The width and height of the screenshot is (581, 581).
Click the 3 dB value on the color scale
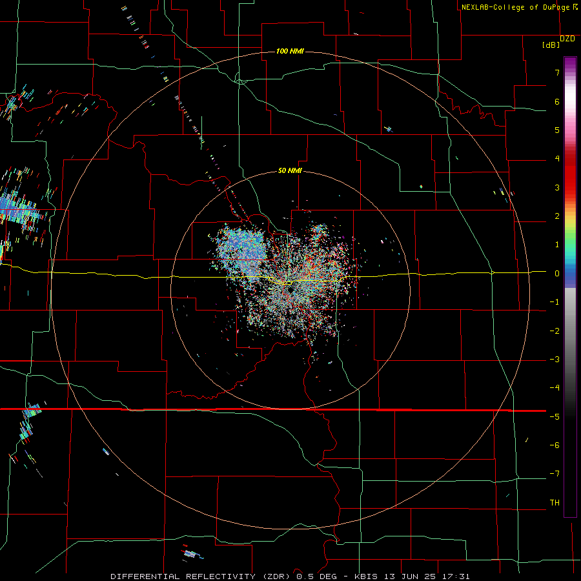(x=557, y=187)
